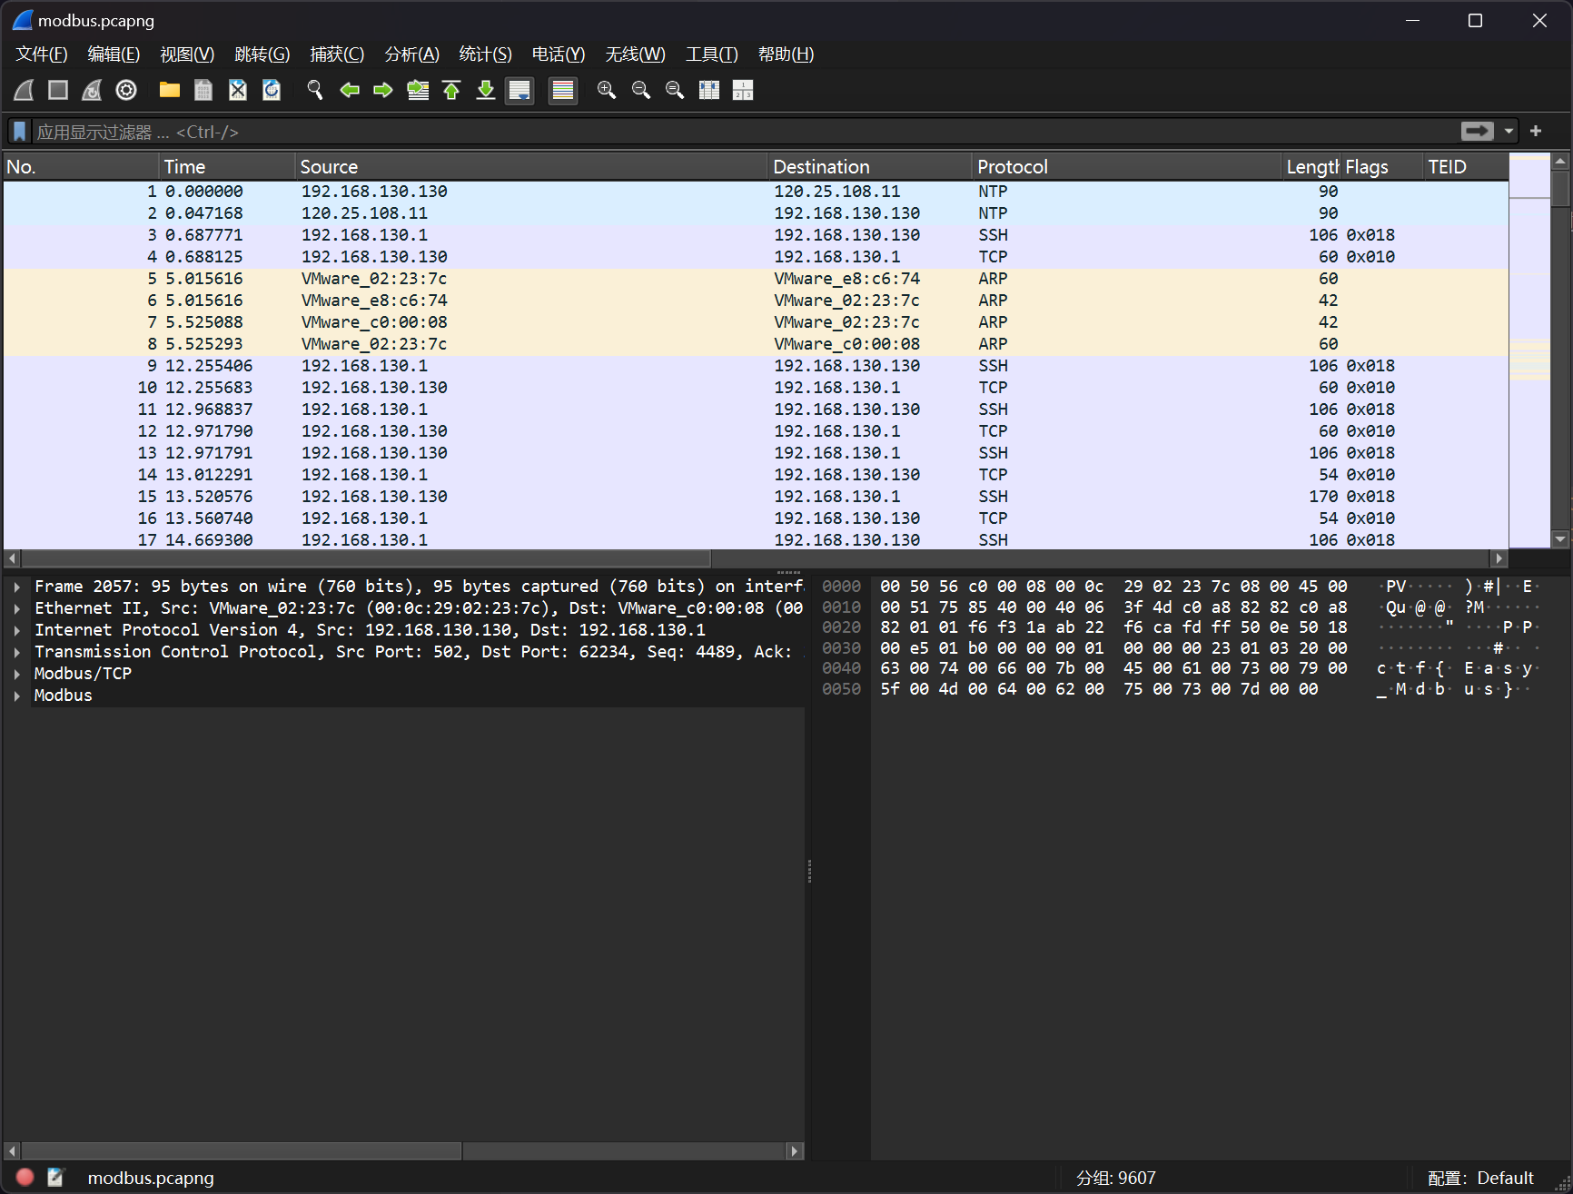Open the 电话(Y) menu
Viewport: 1573px width, 1194px height.
pyautogui.click(x=559, y=54)
